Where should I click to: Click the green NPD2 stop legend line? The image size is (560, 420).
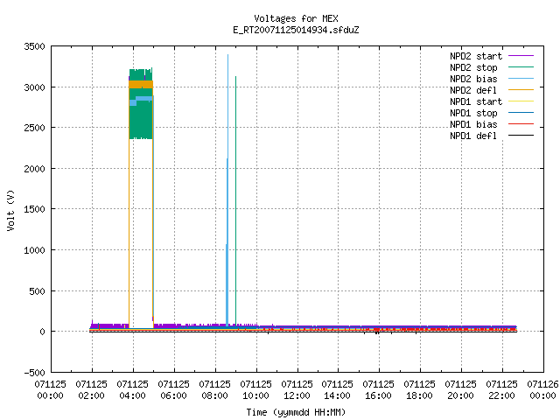[x=521, y=67]
